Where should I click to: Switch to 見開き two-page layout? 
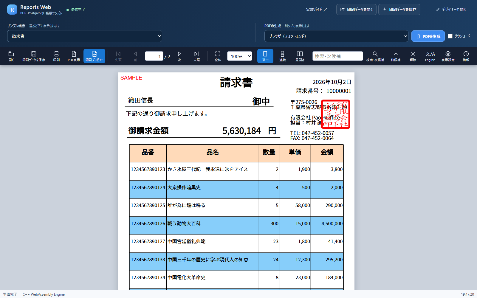(x=300, y=56)
